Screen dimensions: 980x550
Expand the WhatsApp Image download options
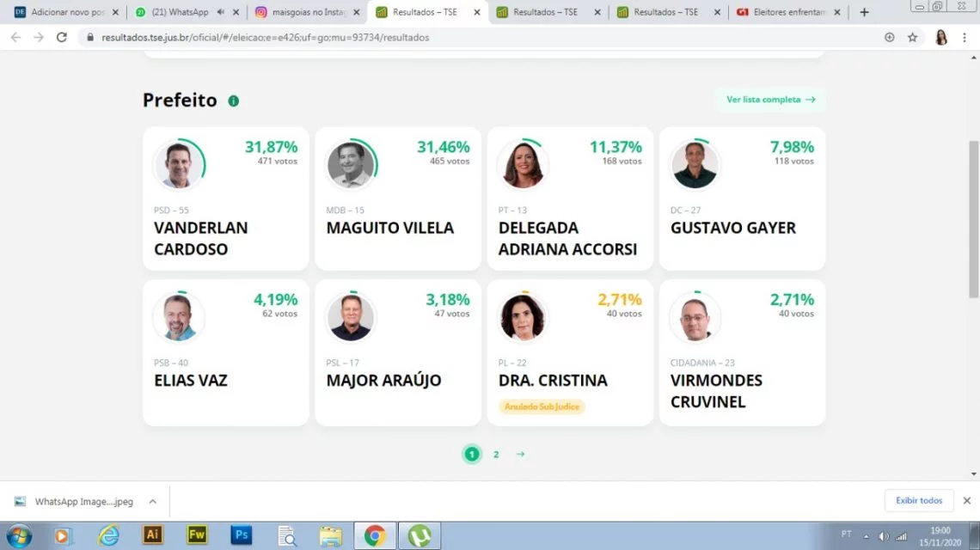coord(152,501)
